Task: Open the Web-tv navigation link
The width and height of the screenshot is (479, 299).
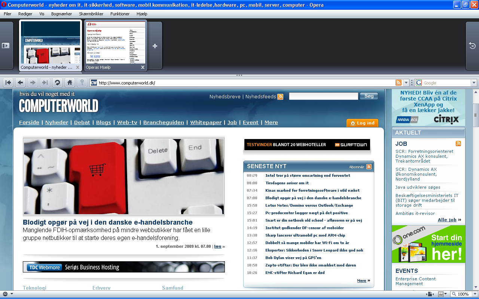Action: (x=127, y=123)
